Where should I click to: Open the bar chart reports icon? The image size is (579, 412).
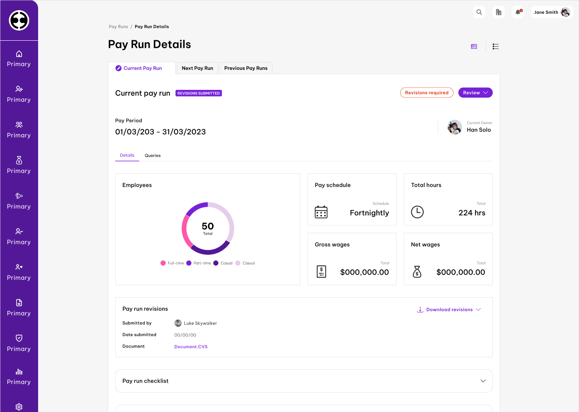(19, 372)
